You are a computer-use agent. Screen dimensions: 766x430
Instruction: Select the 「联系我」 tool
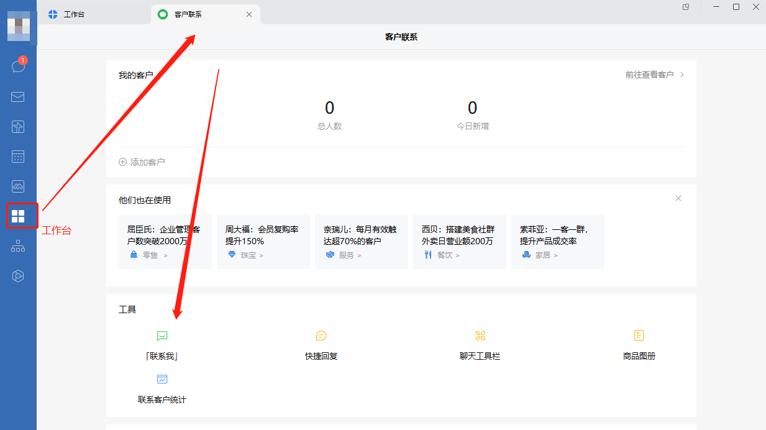[162, 345]
